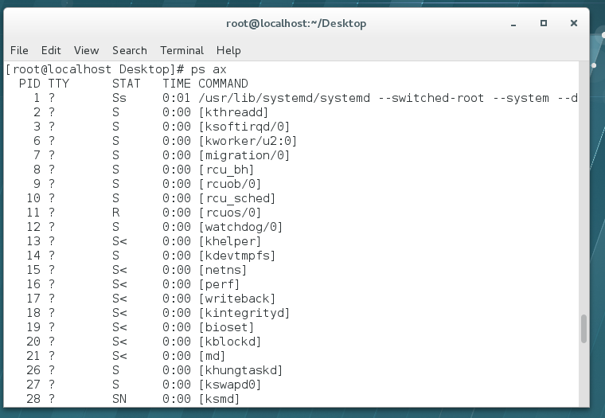Screen dimensions: 605x418
Task: Click the 'ps ax' command text
Action: click(x=209, y=69)
